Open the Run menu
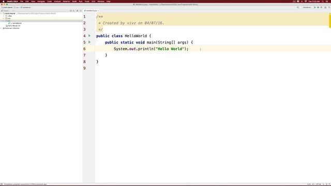Viewport: 331px width, 186px height. (81, 2)
